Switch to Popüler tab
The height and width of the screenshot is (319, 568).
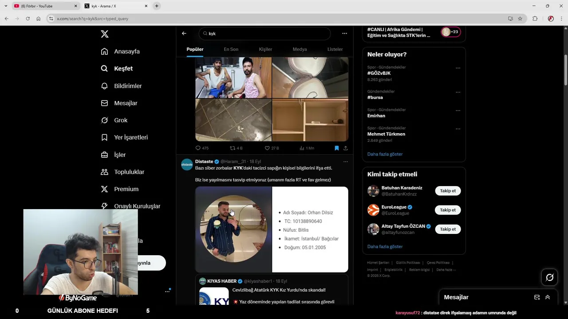click(195, 49)
